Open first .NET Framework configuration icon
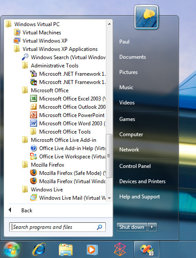This screenshot has height=258, width=196. (34, 74)
